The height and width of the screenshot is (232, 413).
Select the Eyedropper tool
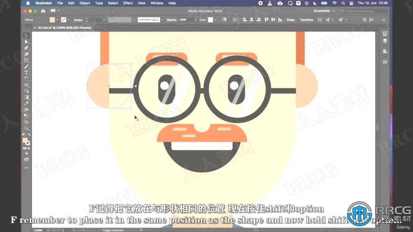click(x=26, y=103)
